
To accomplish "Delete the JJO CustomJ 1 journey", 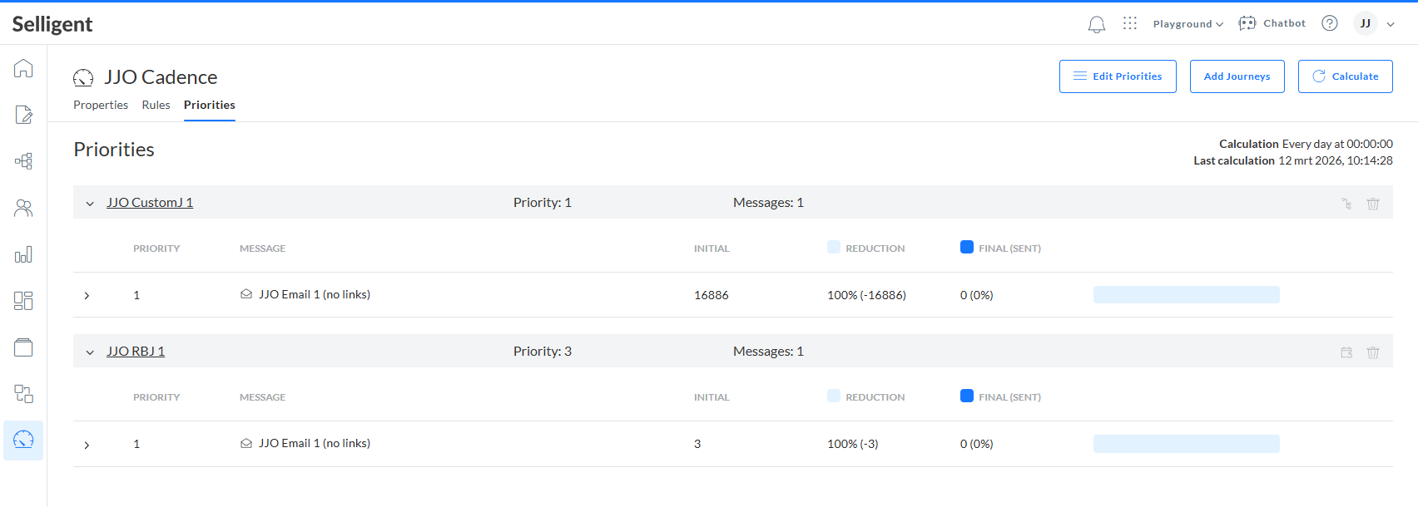I will 1373,204.
